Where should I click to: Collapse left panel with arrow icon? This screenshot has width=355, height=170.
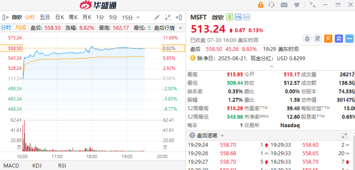pyautogui.click(x=6, y=17)
